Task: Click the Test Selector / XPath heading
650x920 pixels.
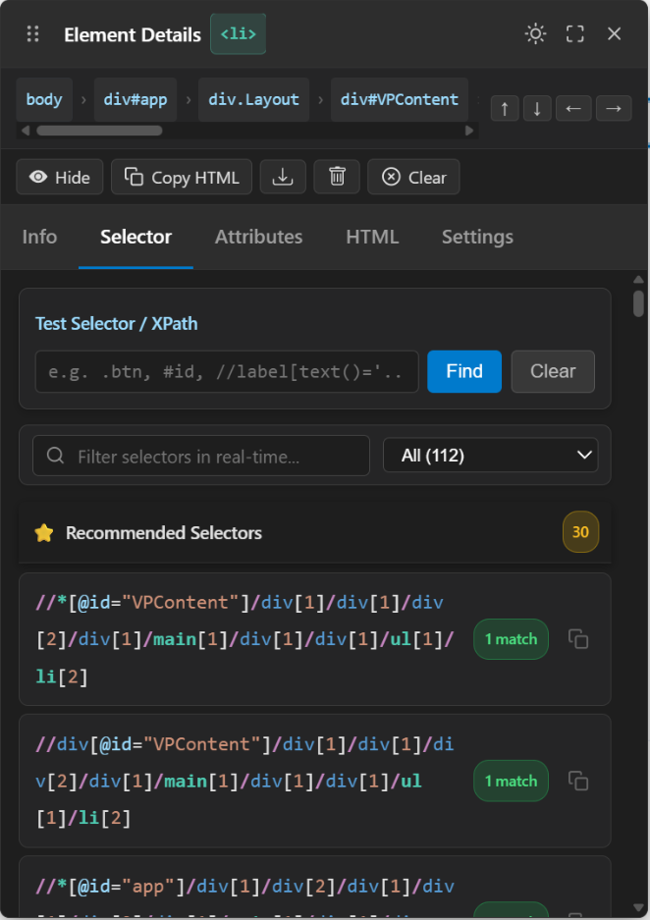Action: 116,323
